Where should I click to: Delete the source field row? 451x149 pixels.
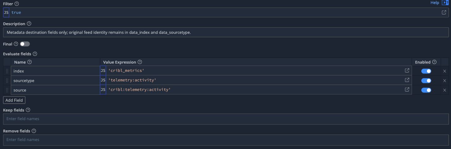445,90
